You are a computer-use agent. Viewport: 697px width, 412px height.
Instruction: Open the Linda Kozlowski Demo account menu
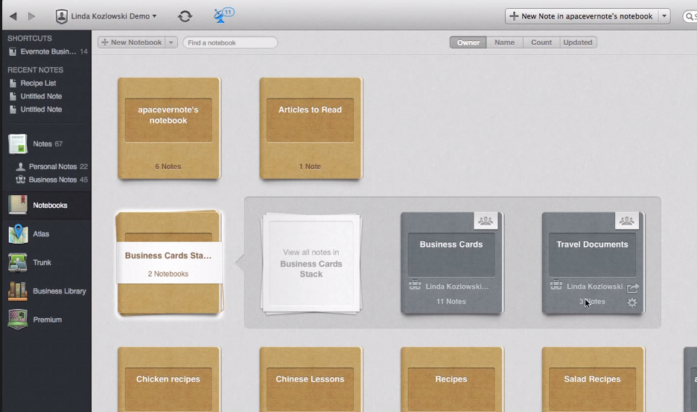114,16
